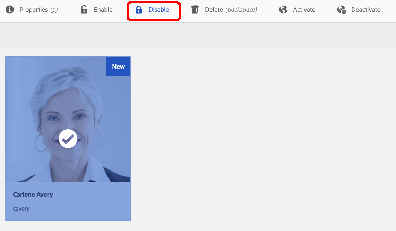396x231 pixels.
Task: Choose Delete from the action bar
Action: [214, 9]
